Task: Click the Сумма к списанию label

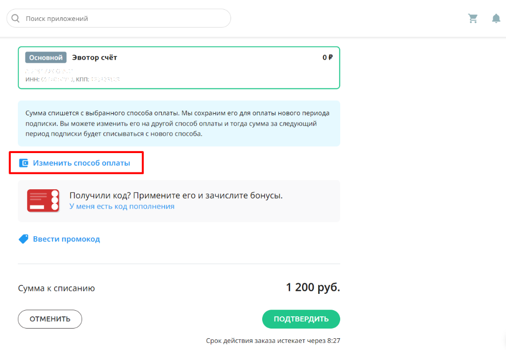Action: point(57,288)
